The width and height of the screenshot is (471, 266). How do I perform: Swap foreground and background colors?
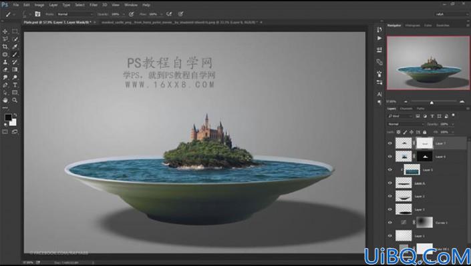(x=15, y=115)
